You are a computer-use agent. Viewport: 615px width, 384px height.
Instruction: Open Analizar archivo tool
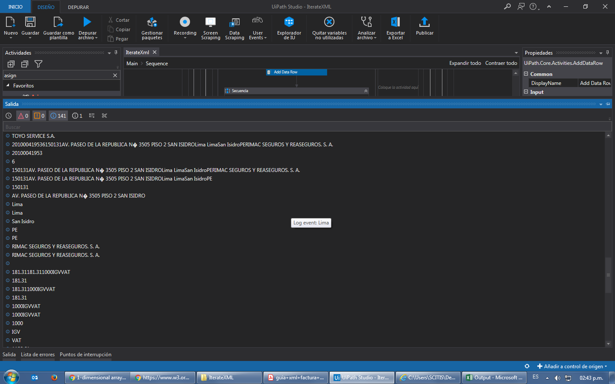[366, 28]
